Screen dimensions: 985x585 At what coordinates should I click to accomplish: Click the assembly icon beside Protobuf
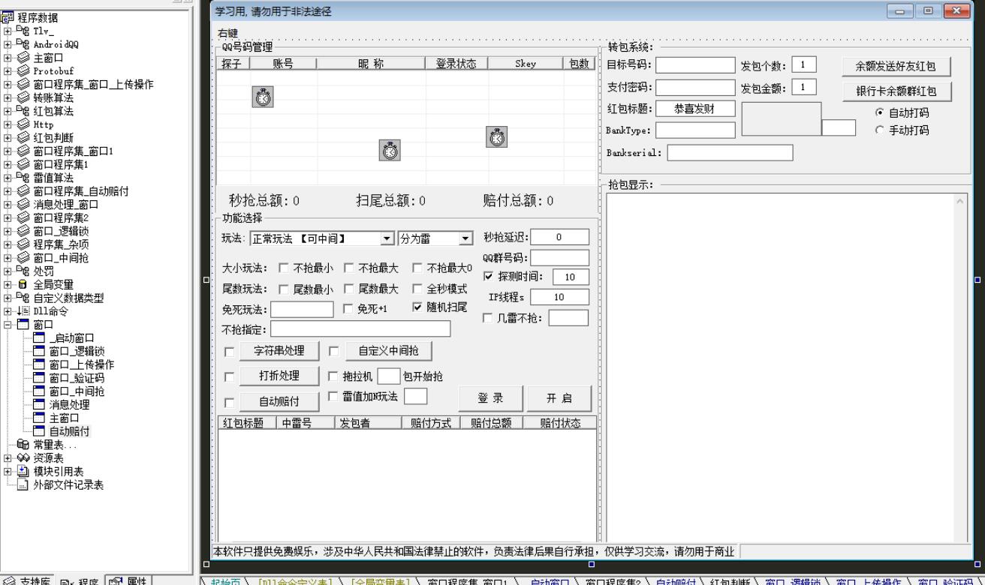pyautogui.click(x=23, y=71)
